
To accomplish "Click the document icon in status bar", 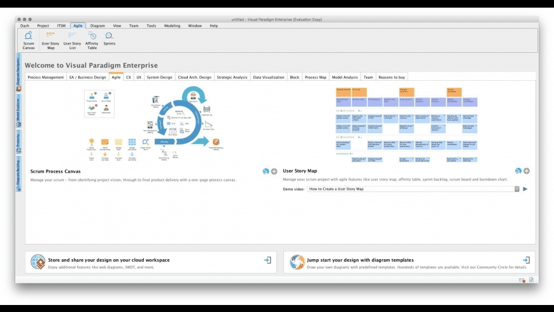I will coord(531,280).
